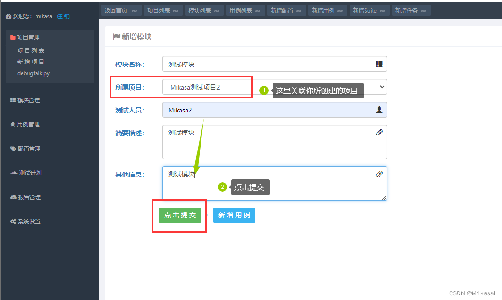Click the 测试人员 field label
Screen dimensions: 502x300
130,110
